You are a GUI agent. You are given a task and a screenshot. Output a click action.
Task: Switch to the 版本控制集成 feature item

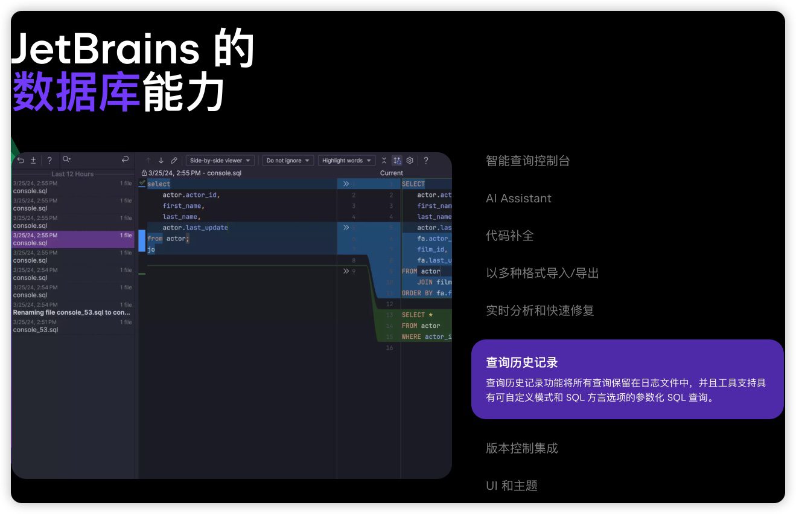point(521,448)
